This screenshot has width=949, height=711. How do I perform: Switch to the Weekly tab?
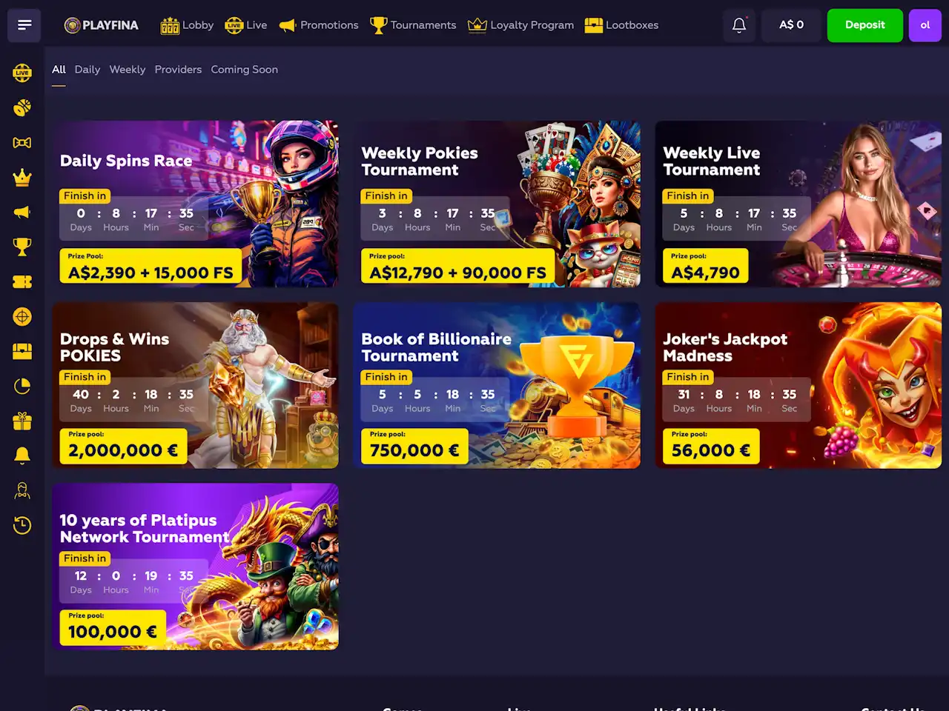pos(128,70)
